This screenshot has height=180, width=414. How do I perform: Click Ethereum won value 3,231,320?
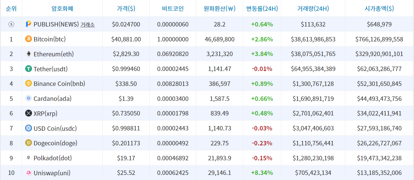click(220, 54)
